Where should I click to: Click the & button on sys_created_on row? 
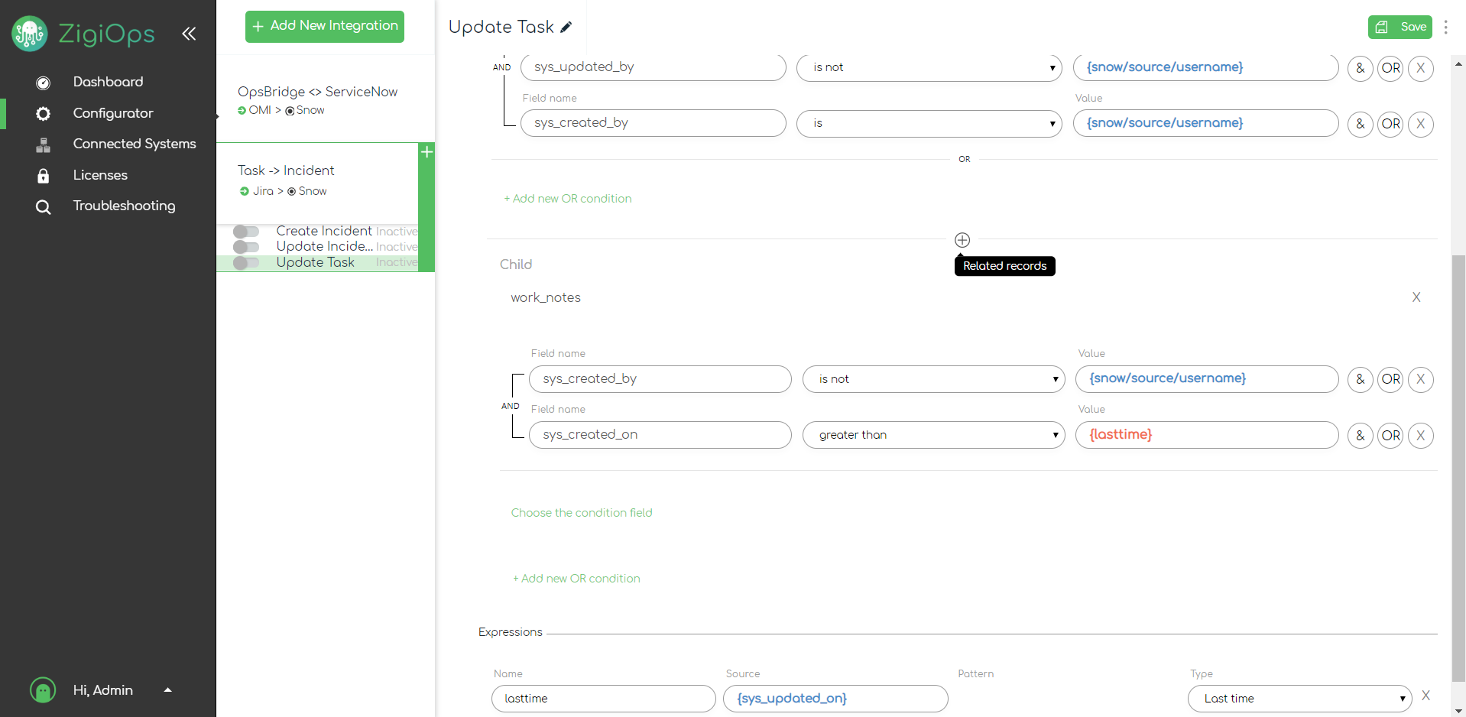[1360, 435]
